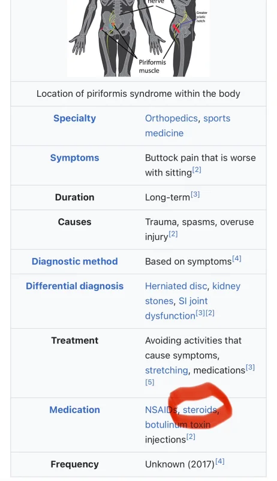The width and height of the screenshot is (277, 481).
Task: Open the Orthopedics link
Action: coord(171,118)
